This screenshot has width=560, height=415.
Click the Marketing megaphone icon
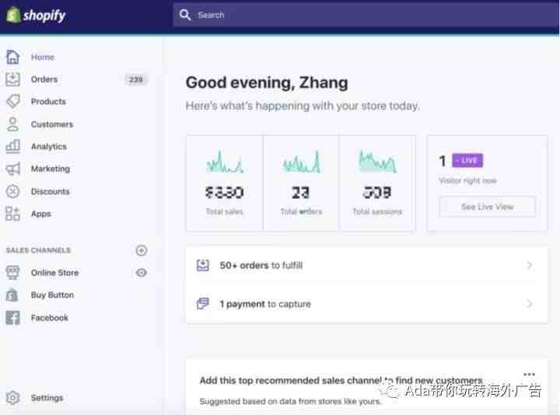[x=13, y=169]
